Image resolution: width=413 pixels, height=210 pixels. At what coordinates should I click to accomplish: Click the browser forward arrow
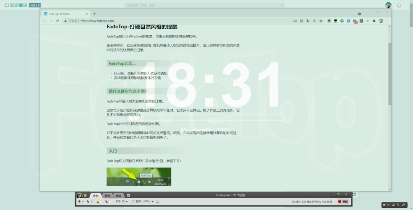(51, 21)
